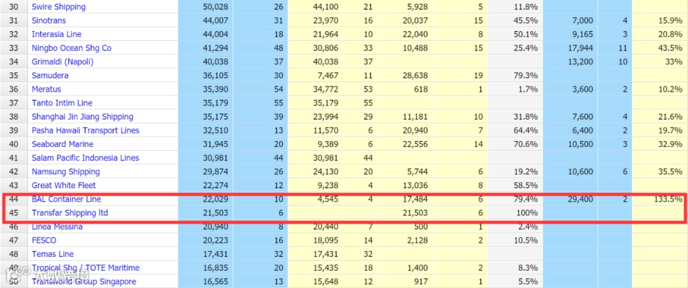Select rank number 37 cell
Screen dimensions: 688x288
click(x=14, y=103)
